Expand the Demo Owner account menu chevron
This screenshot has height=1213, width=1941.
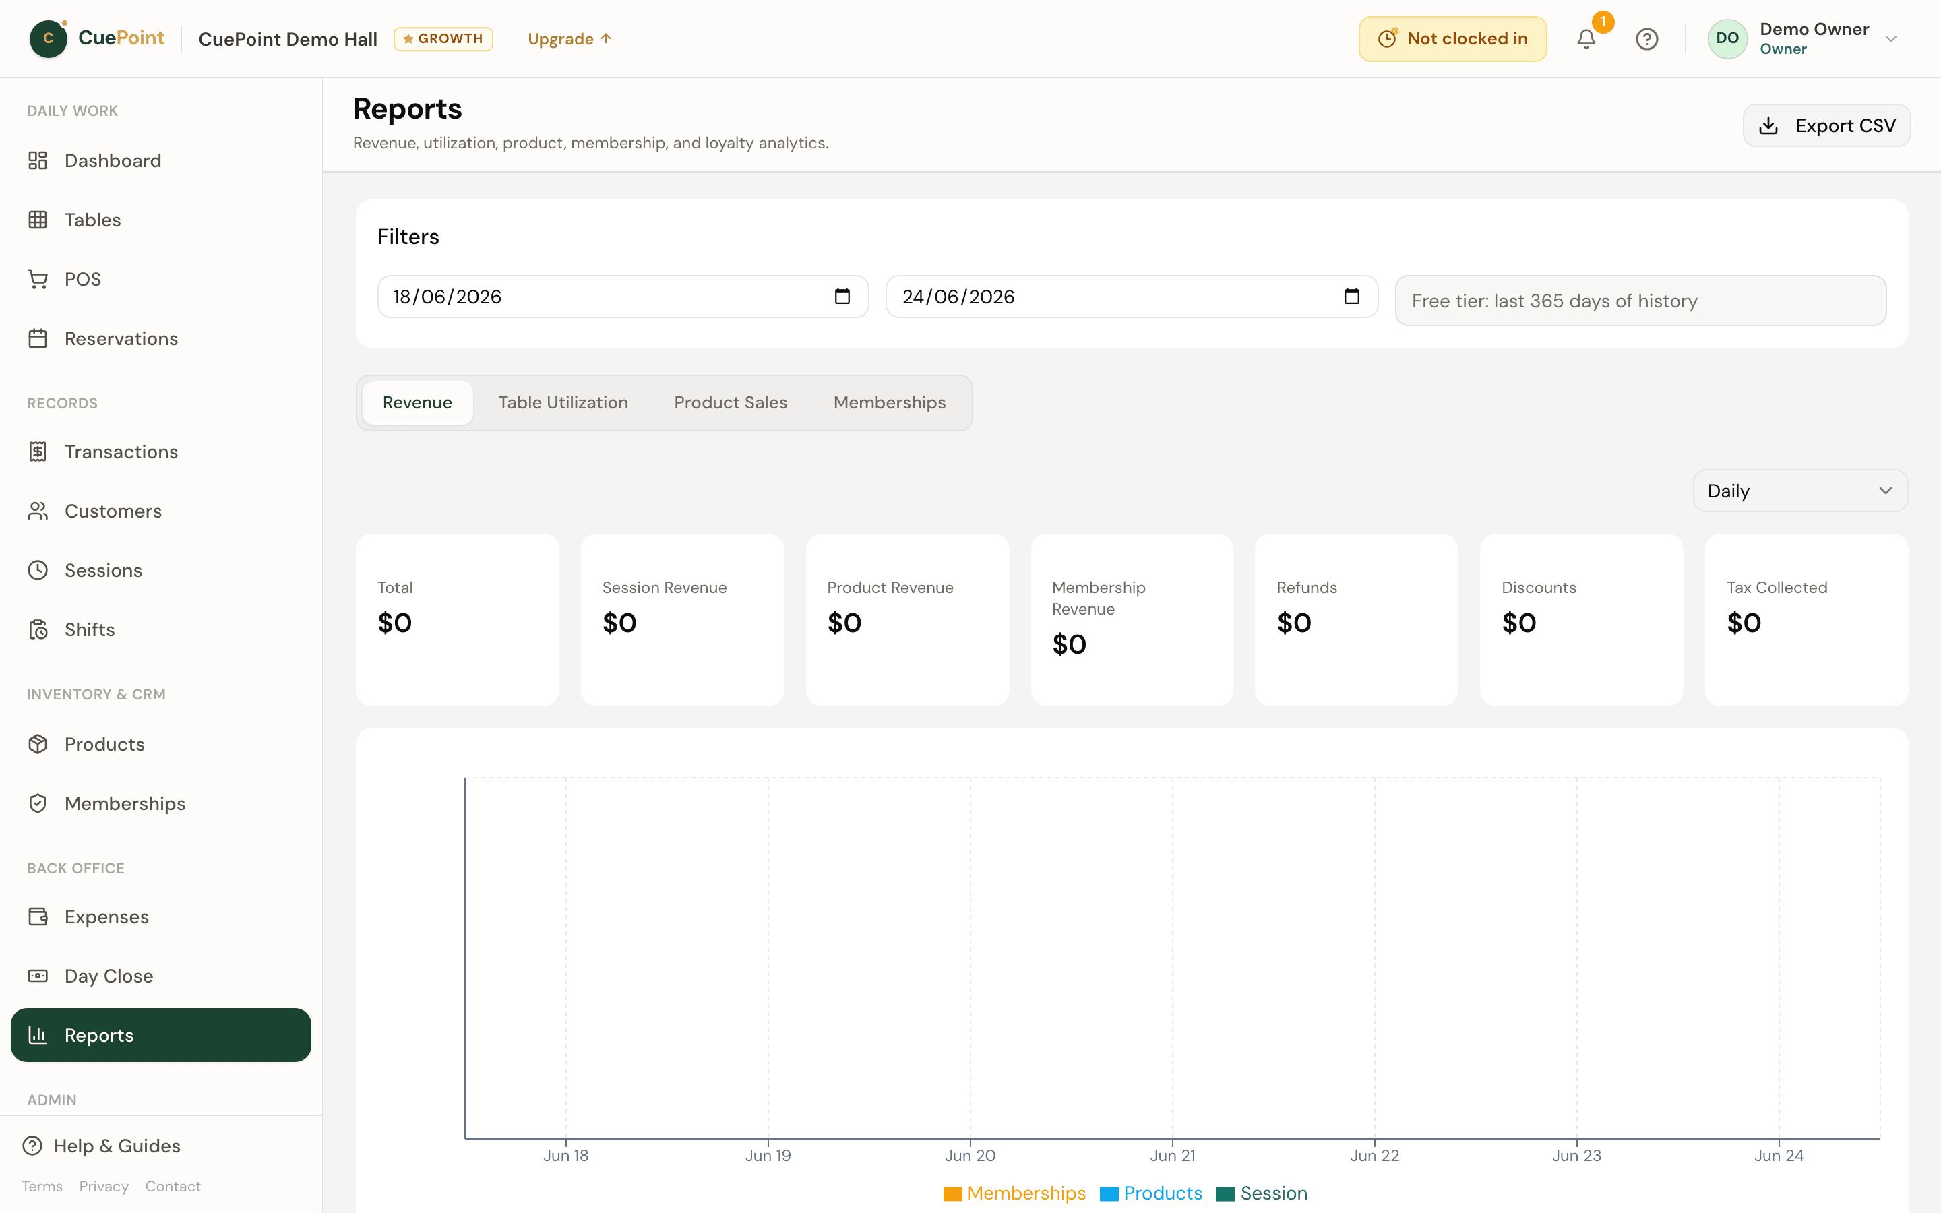coord(1891,39)
